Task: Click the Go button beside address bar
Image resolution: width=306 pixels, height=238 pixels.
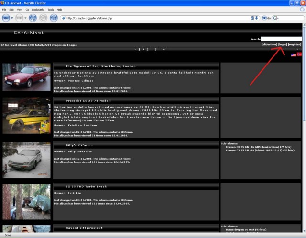Action: (x=266, y=18)
